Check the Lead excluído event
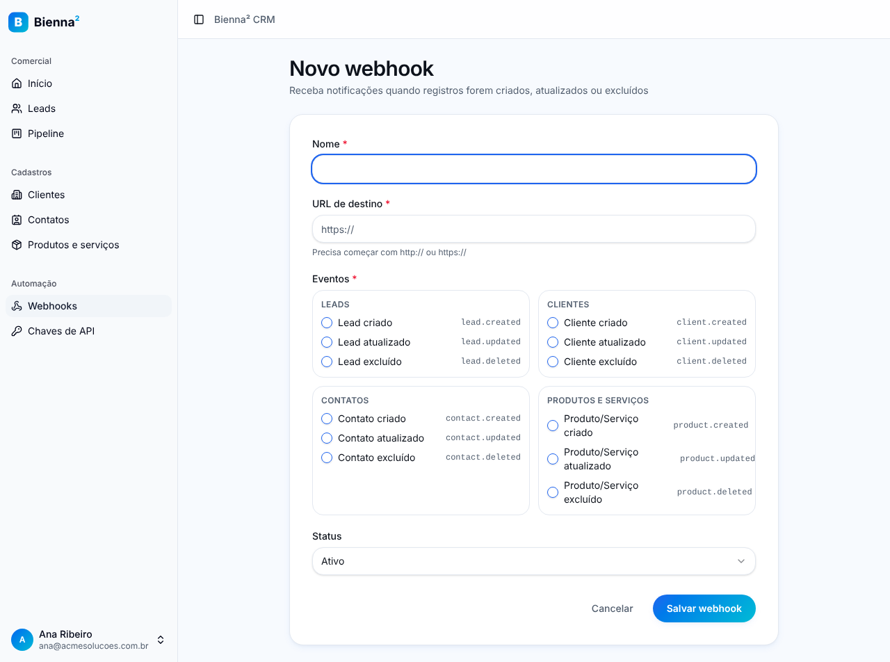Image resolution: width=890 pixels, height=662 pixels. [327, 362]
